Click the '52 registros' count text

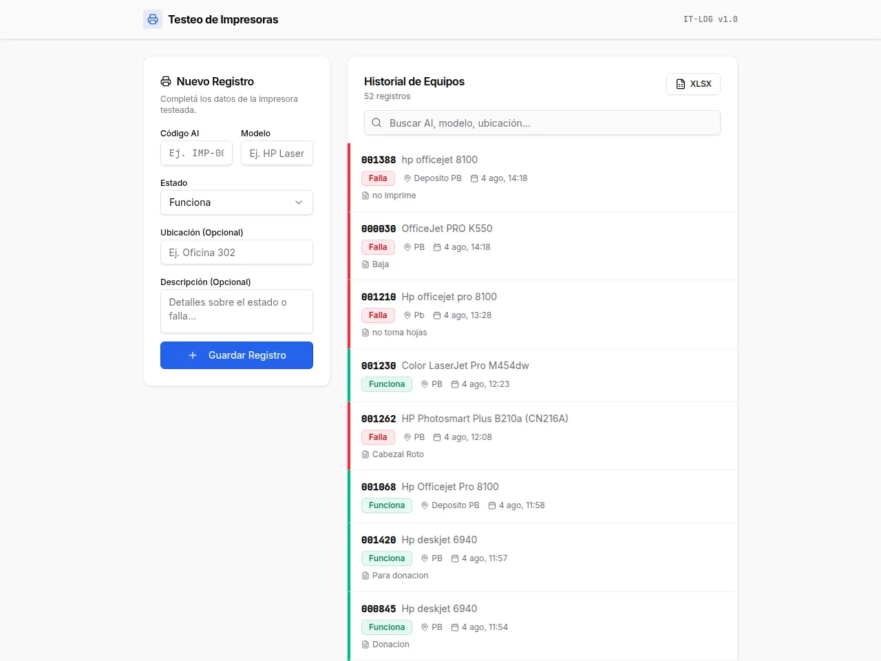tap(388, 96)
